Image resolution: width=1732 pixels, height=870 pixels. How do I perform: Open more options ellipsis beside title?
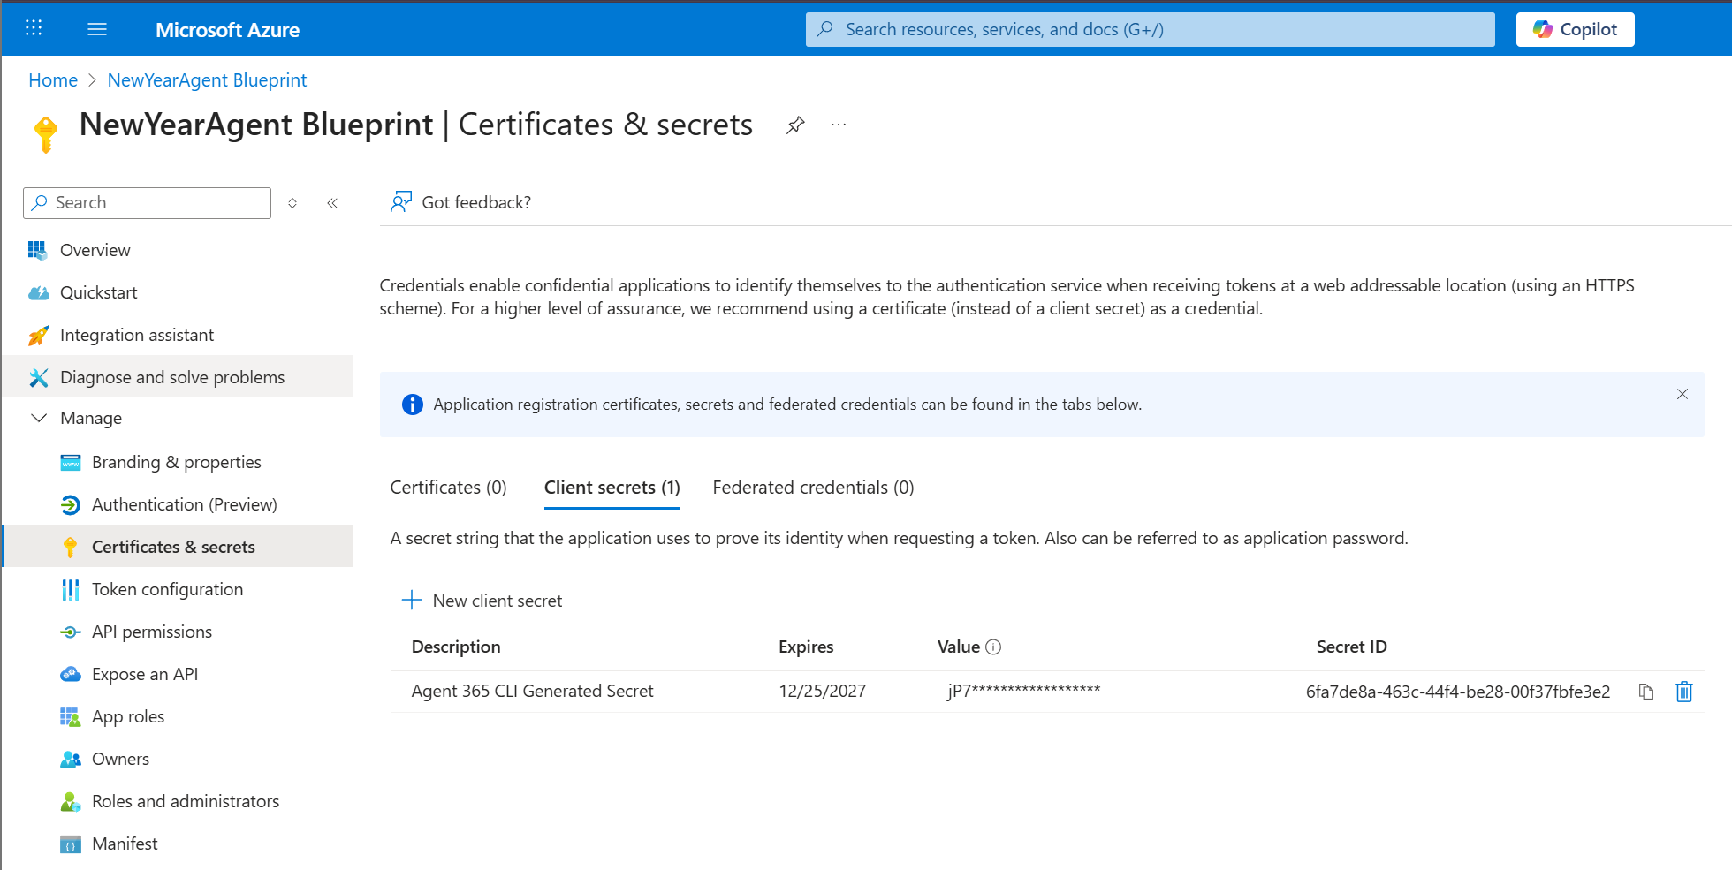[x=839, y=125]
